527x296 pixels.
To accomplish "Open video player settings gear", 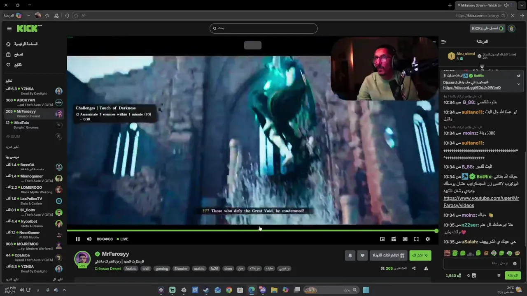I will [x=427, y=239].
